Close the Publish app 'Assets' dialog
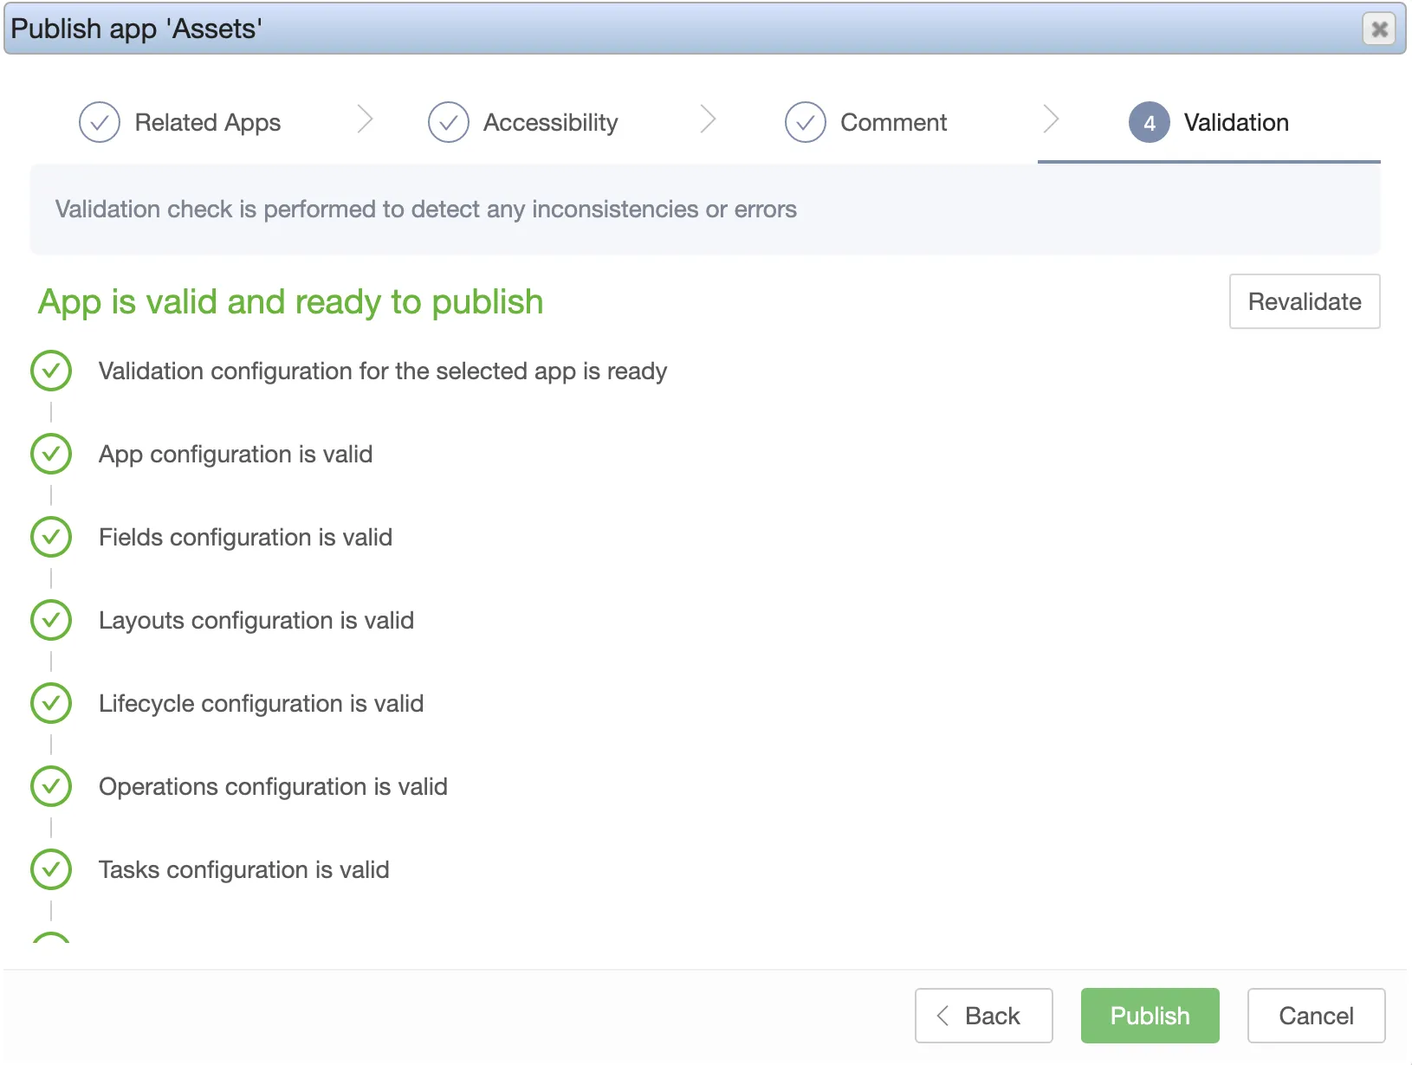Image resolution: width=1412 pixels, height=1065 pixels. 1379,29
